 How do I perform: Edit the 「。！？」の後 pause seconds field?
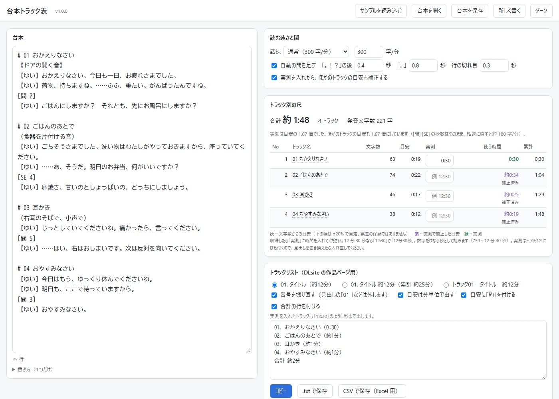[369, 65]
